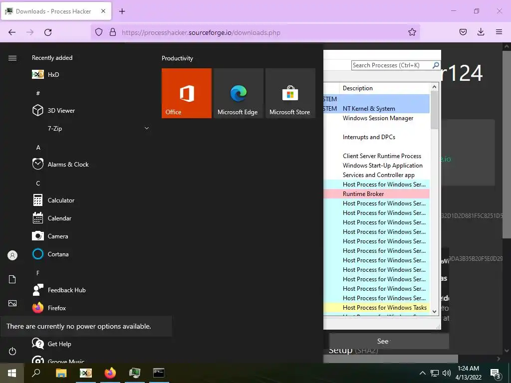
Task: Open a new Firefox tab
Action: [x=122, y=11]
